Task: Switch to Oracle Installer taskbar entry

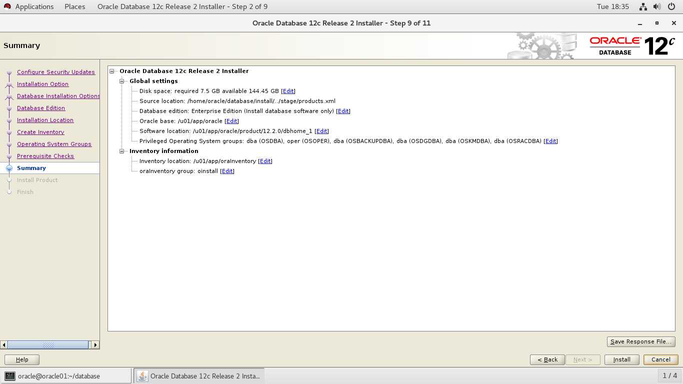Action: tap(199, 376)
